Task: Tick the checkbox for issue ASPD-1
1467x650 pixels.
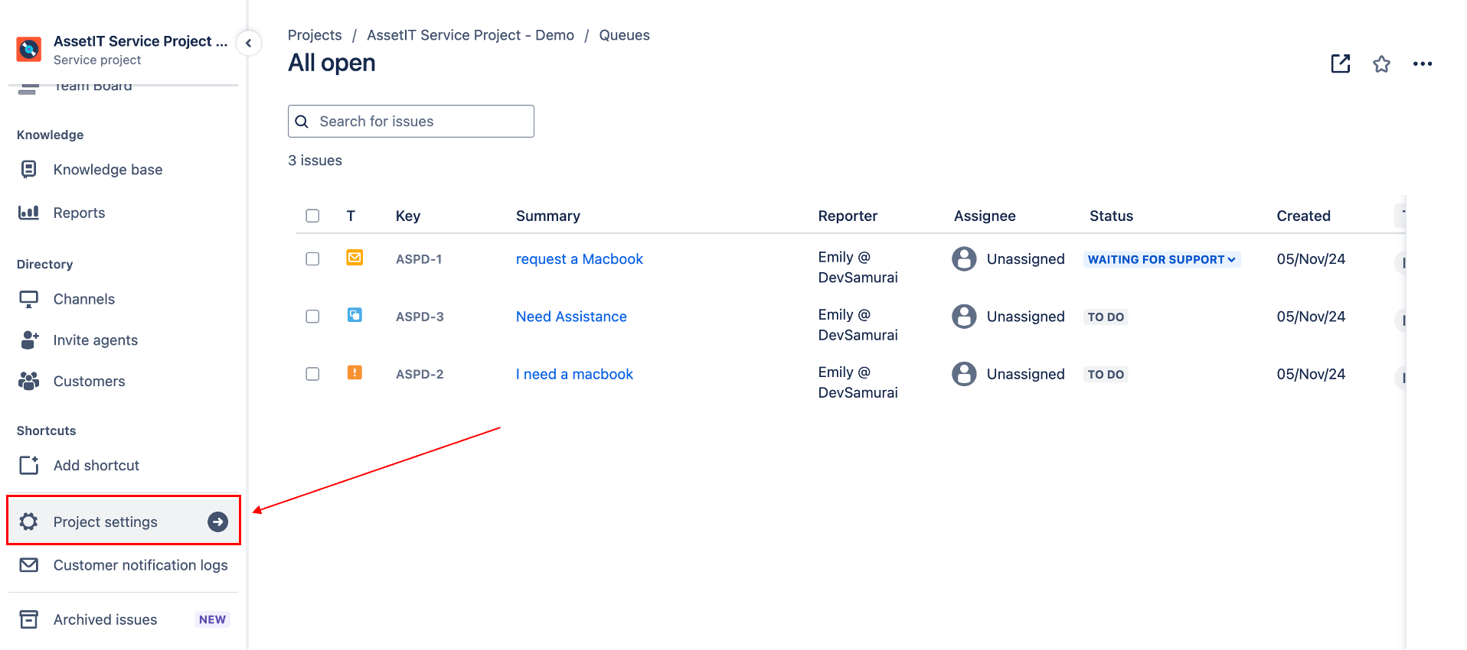Action: pyautogui.click(x=312, y=259)
